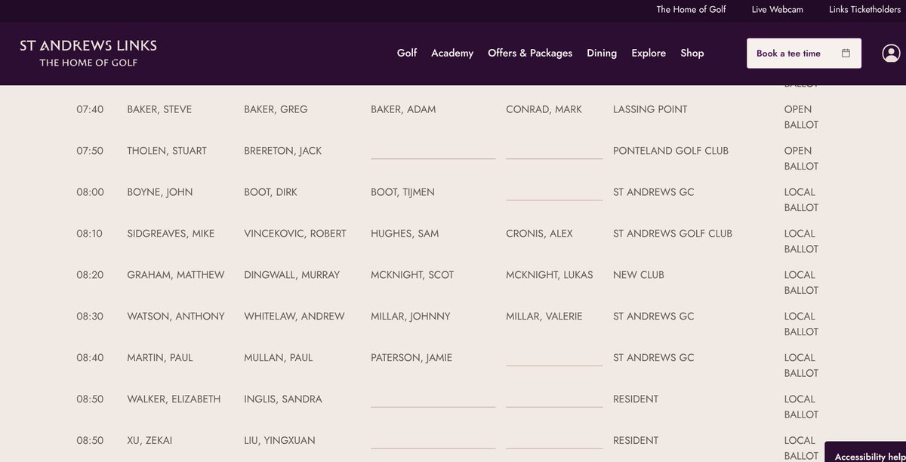Viewport: 906px width, 462px height.
Task: Select the 07:50 tee time
Action: (90, 151)
